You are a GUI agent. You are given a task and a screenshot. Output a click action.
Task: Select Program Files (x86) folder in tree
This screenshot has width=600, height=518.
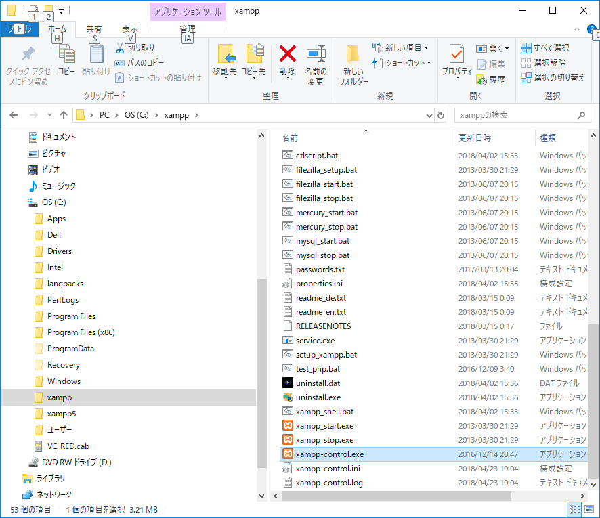(81, 332)
